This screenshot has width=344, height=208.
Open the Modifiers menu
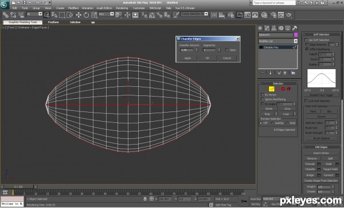pos(73,8)
